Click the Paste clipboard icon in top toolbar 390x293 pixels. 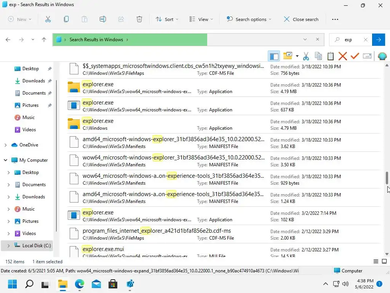click(x=85, y=19)
